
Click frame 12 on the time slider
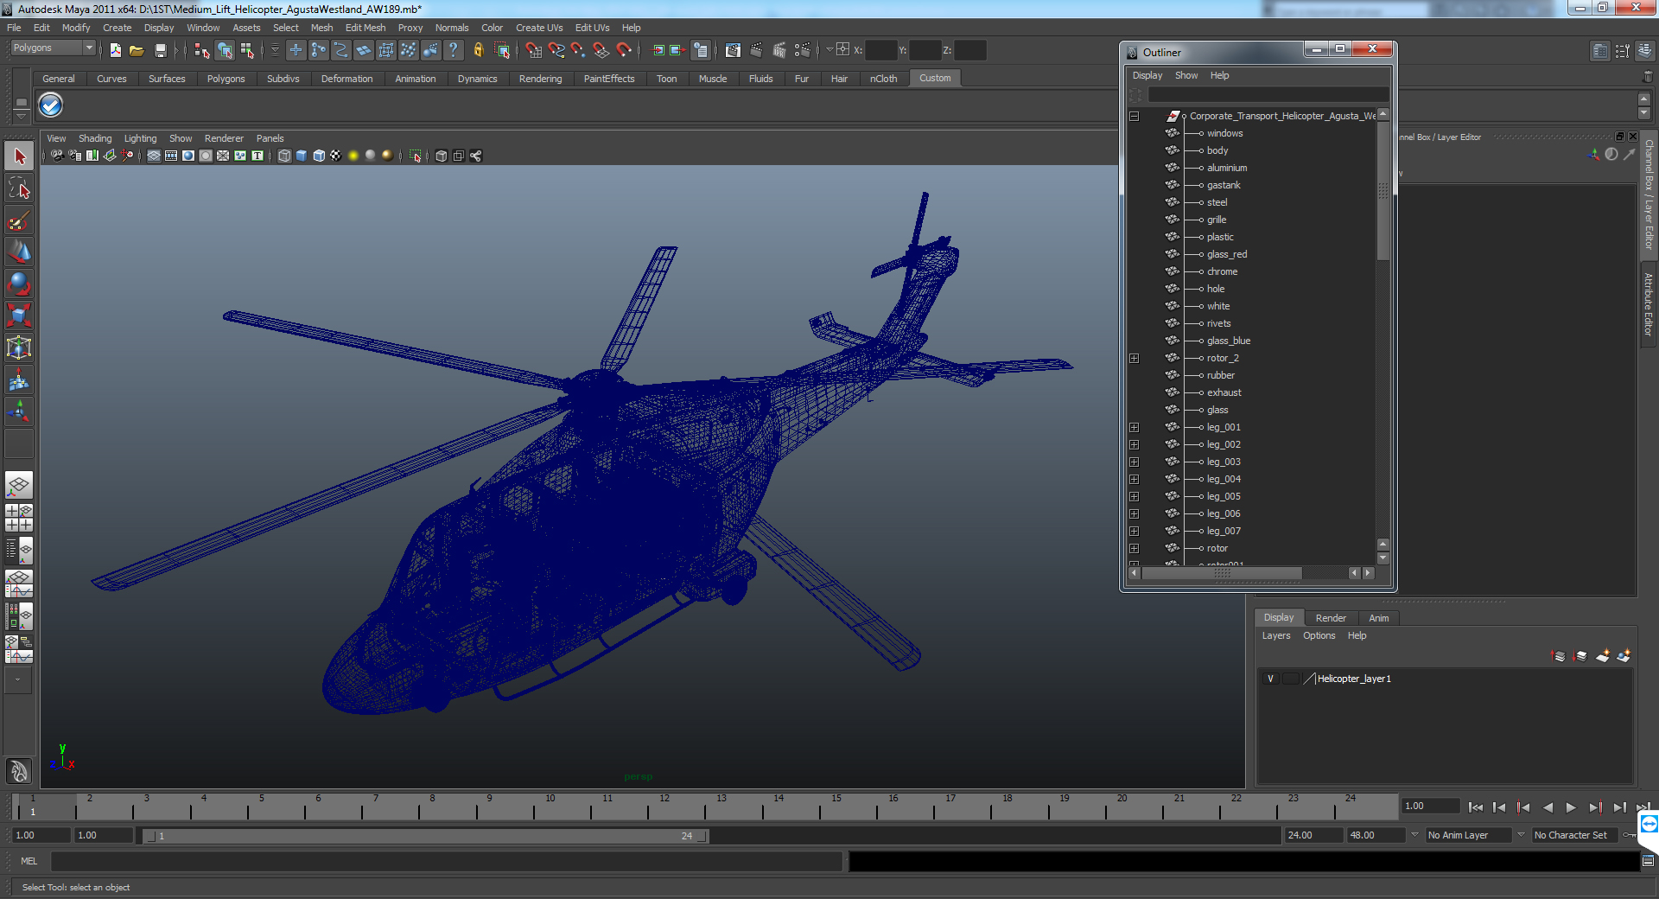tap(664, 807)
